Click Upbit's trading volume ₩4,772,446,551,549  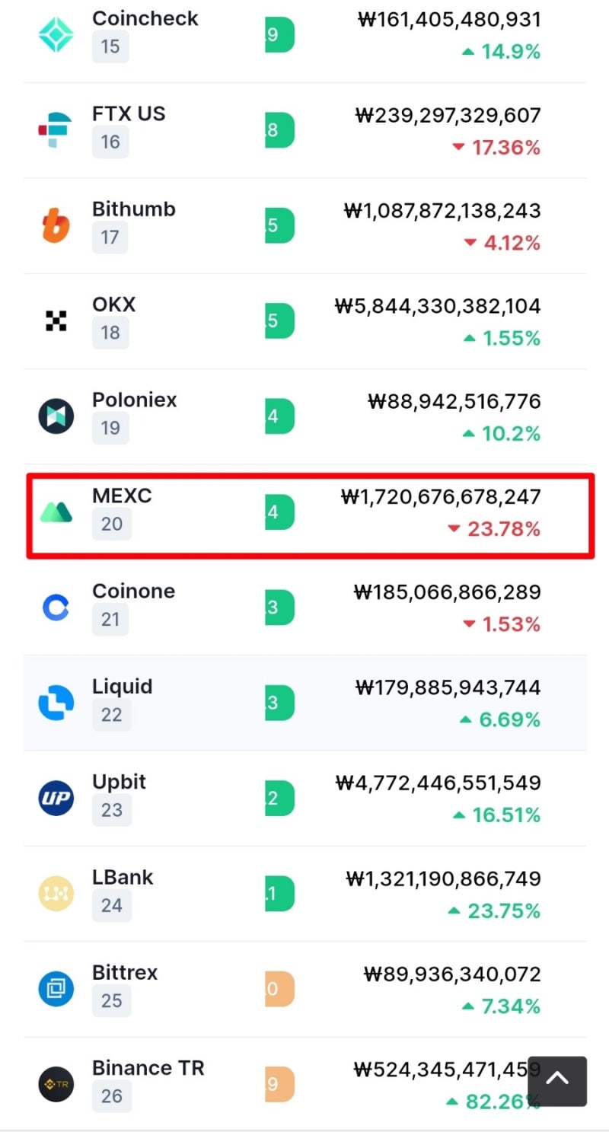pyautogui.click(x=438, y=783)
